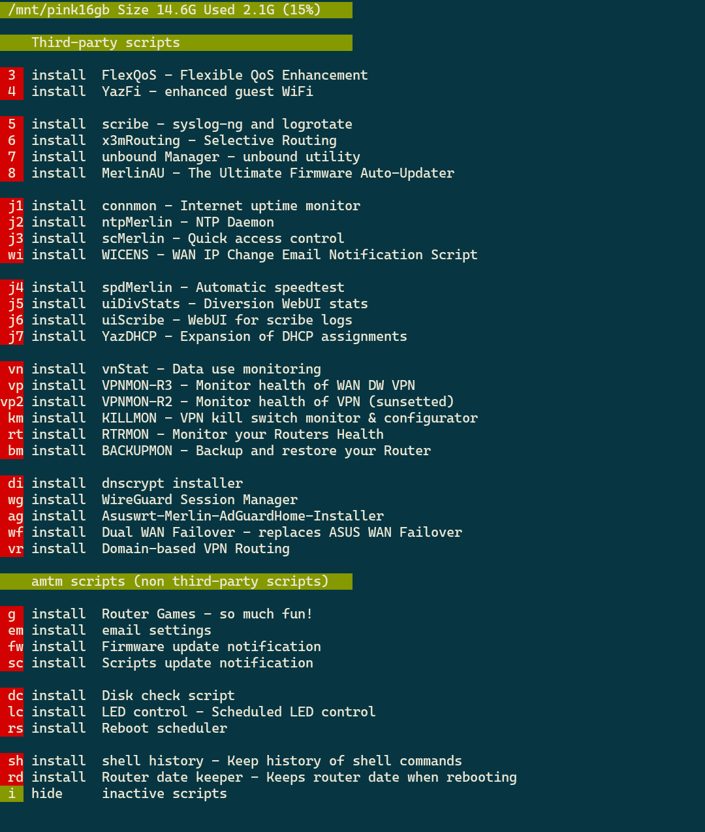Click the 'amtm scripts' section header
Screen dimensions: 705x832
176,581
